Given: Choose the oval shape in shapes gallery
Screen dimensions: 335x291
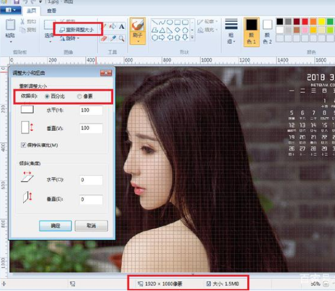Looking at the screenshot, I should [x=170, y=22].
